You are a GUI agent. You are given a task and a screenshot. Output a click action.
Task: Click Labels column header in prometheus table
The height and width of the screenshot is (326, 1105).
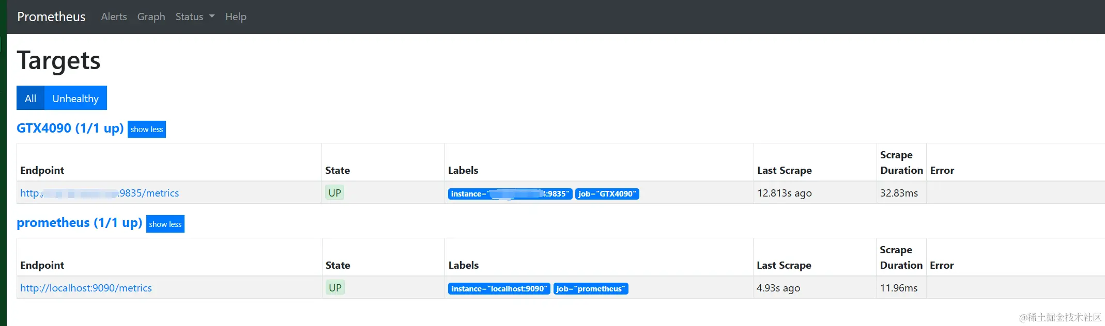point(464,265)
